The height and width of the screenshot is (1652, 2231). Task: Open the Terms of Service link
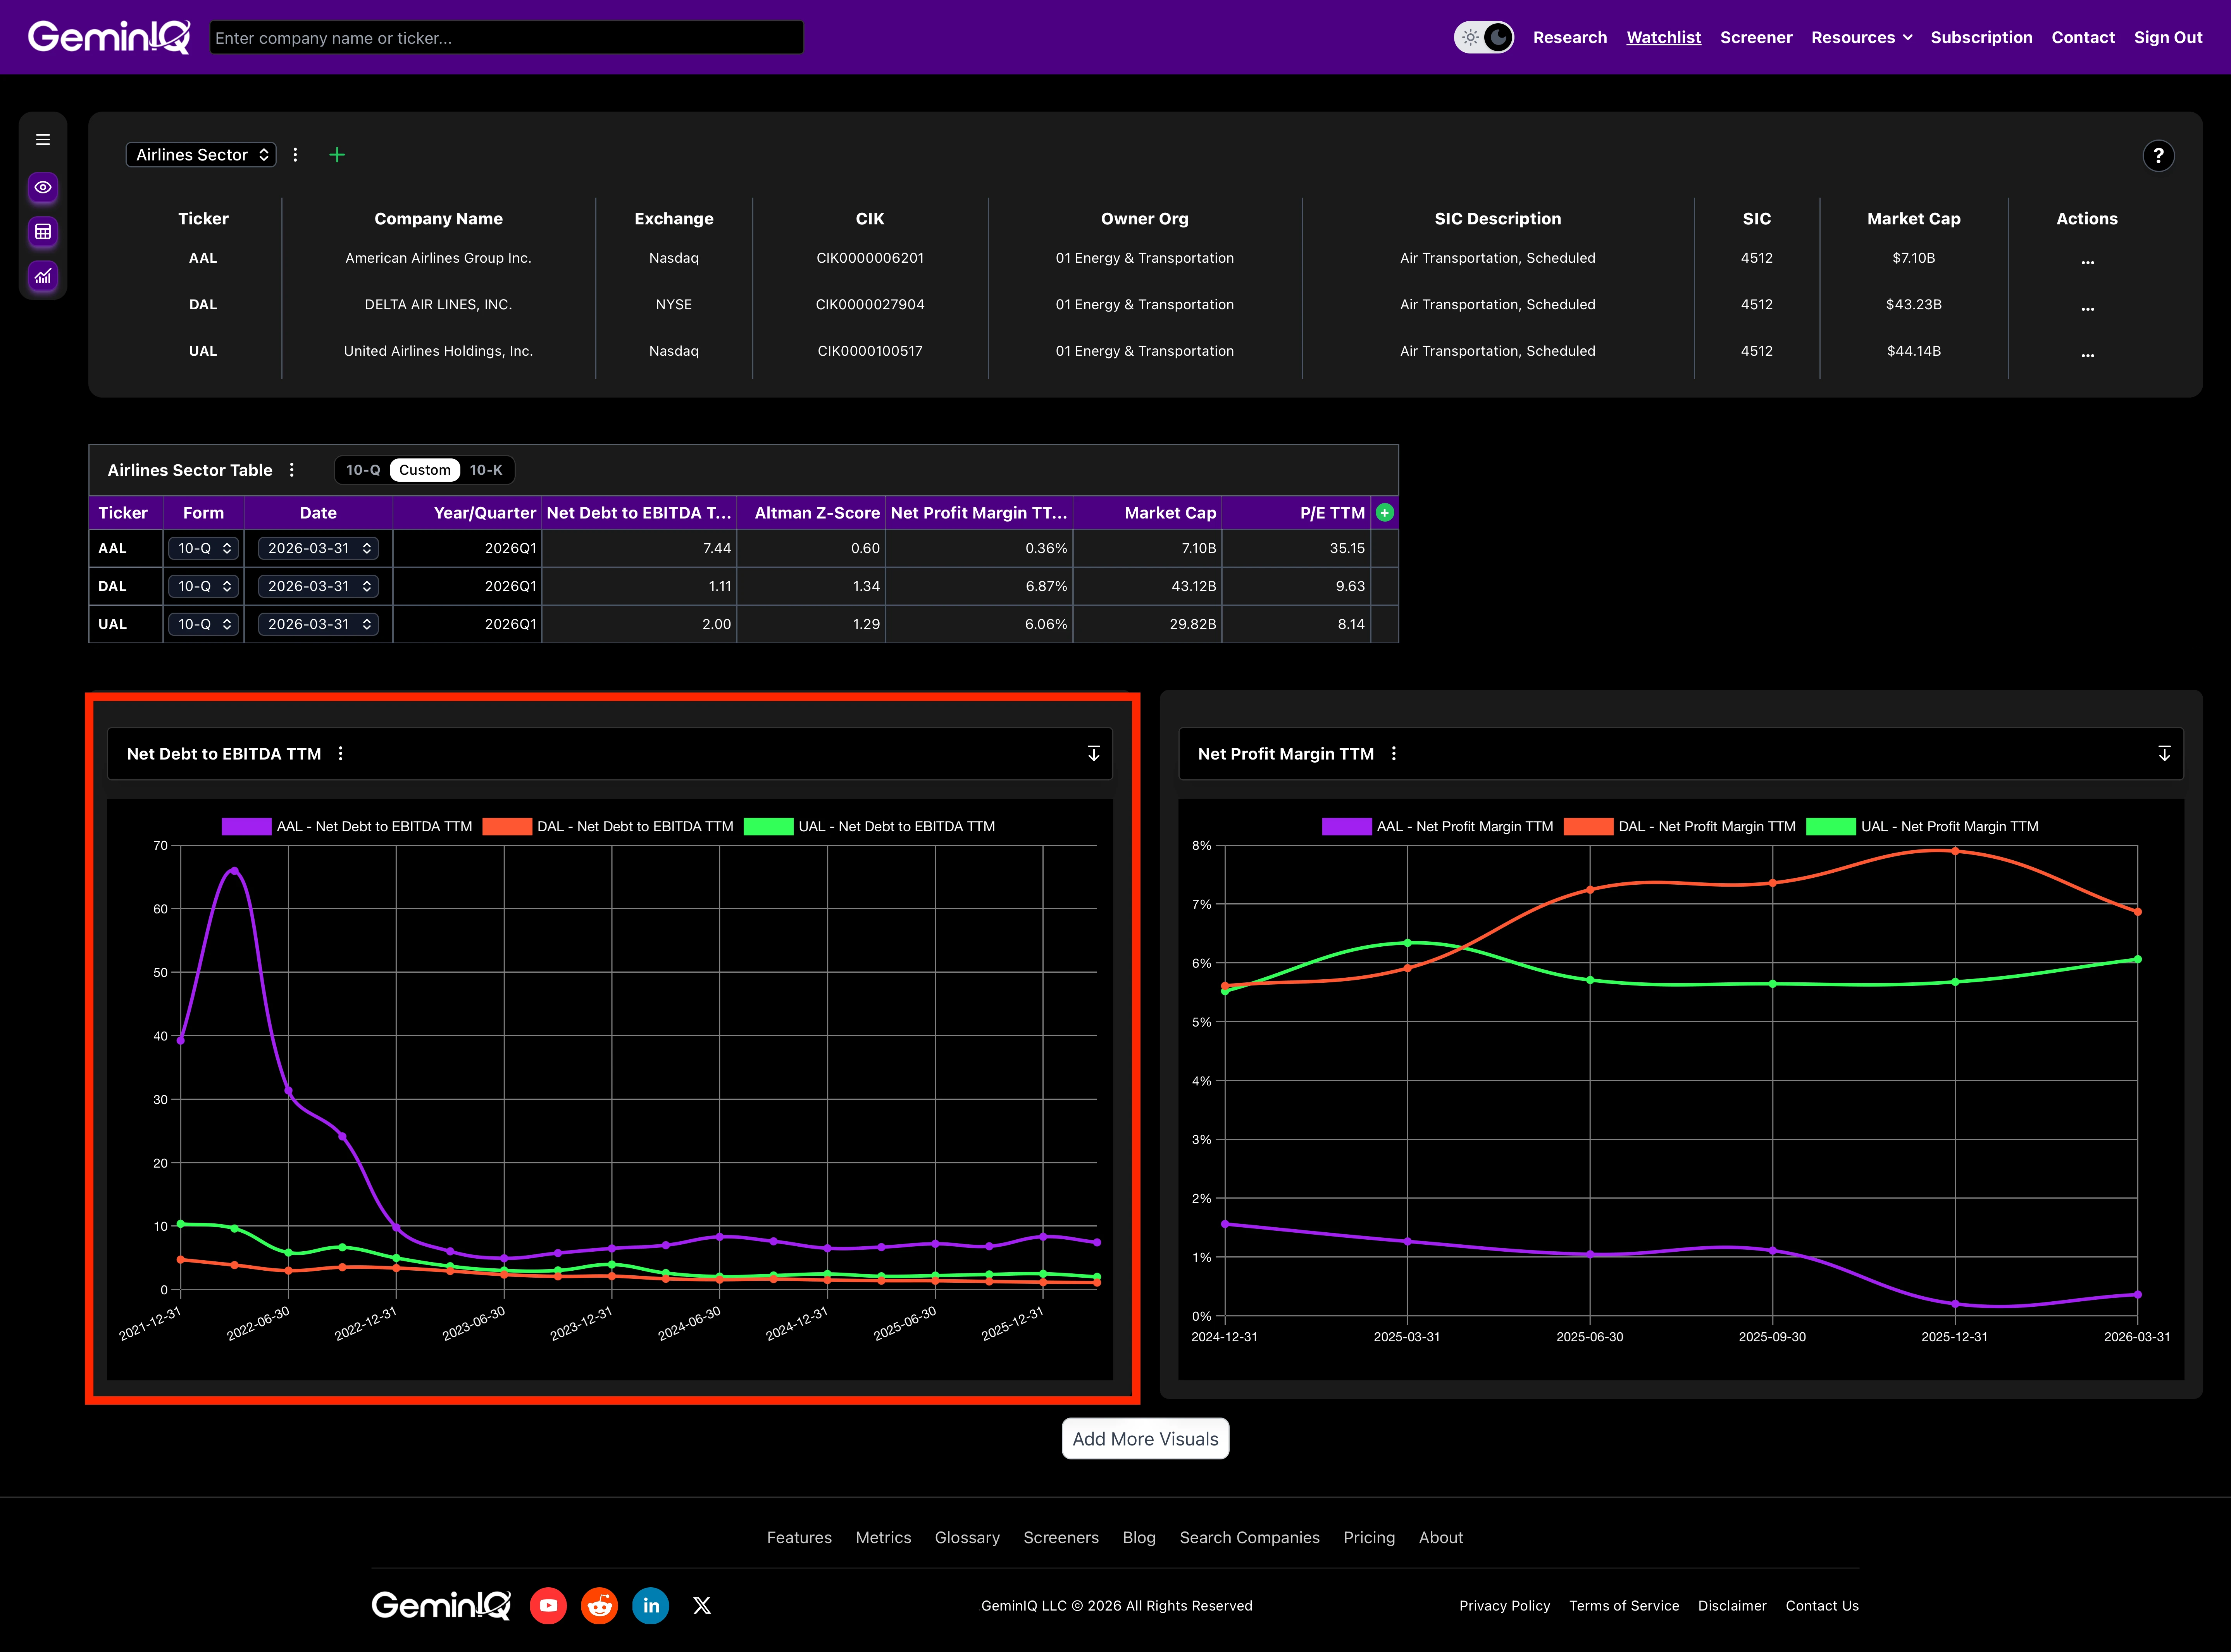click(1624, 1605)
